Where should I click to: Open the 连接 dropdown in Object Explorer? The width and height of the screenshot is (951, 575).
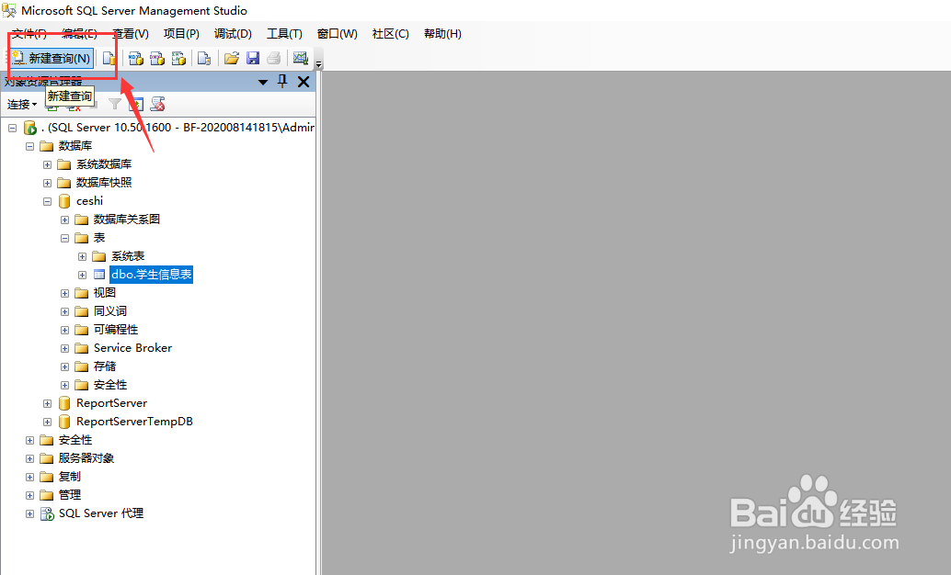click(22, 104)
